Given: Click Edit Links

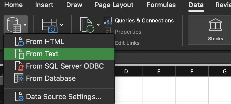Looking at the screenshot, I should click(x=127, y=43).
